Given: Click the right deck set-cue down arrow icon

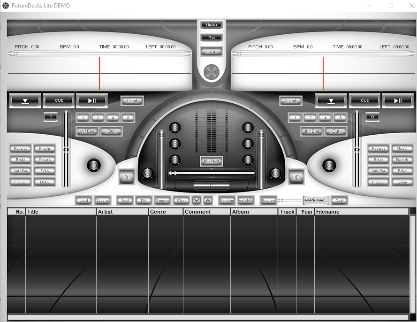Looking at the screenshot, I should (331, 100).
